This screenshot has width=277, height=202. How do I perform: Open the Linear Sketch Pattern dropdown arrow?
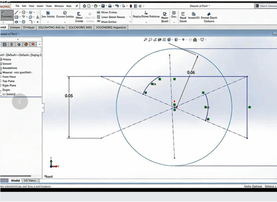point(130,17)
